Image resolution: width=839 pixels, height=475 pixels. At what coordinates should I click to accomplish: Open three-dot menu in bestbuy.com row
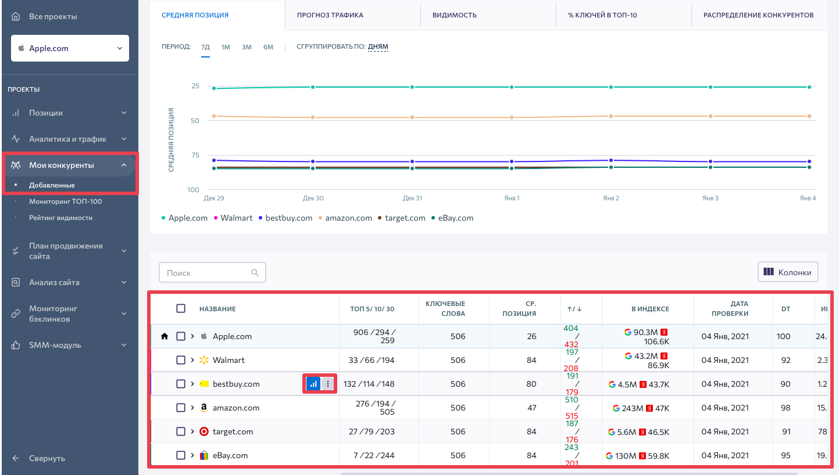(x=328, y=384)
